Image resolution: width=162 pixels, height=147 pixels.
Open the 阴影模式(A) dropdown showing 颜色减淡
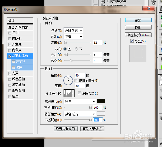(80, 114)
